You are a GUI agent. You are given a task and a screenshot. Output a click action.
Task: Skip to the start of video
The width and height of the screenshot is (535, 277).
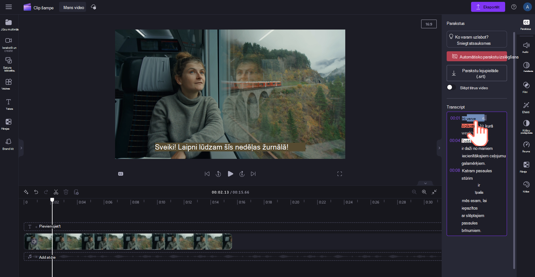tap(207, 174)
